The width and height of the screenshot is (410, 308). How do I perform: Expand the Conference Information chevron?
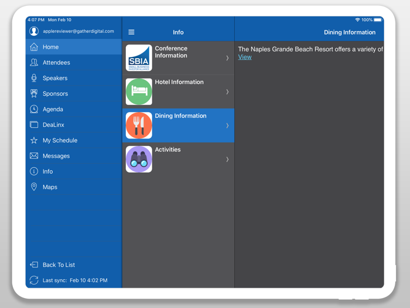[x=227, y=58]
